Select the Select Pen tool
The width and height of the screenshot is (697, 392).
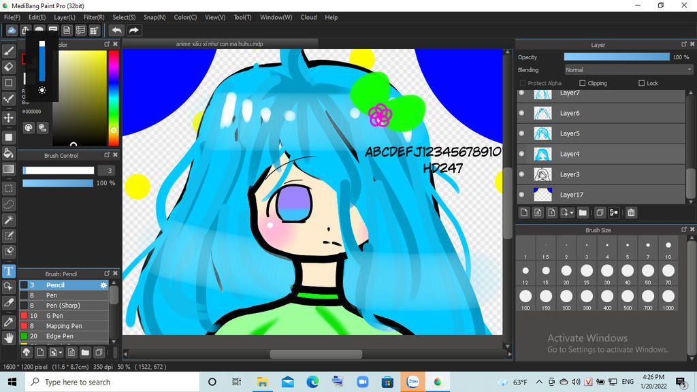tap(8, 235)
